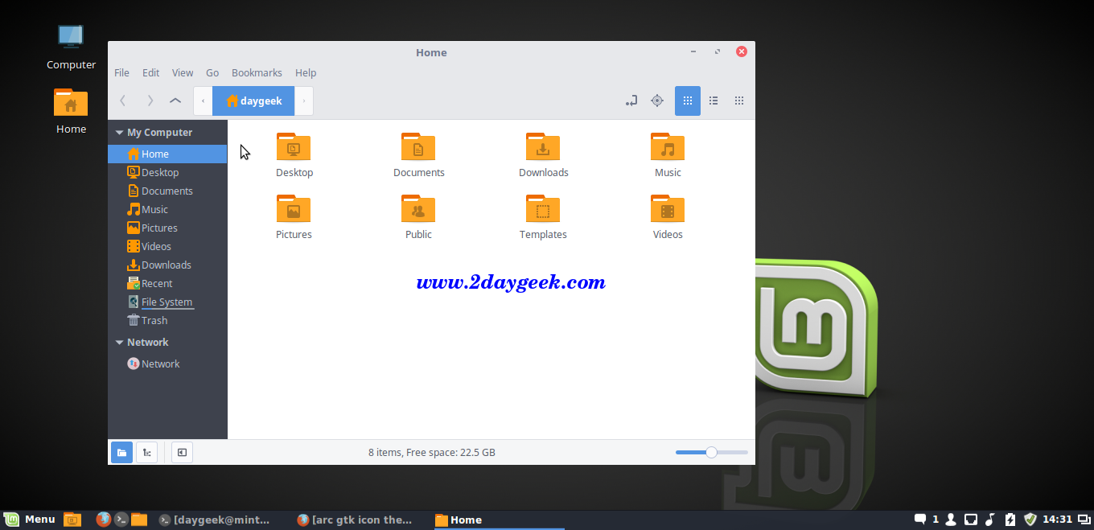Open the File menu
The image size is (1094, 530).
(121, 72)
